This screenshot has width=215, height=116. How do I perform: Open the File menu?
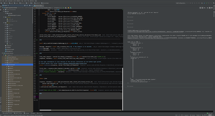coord(1,1)
